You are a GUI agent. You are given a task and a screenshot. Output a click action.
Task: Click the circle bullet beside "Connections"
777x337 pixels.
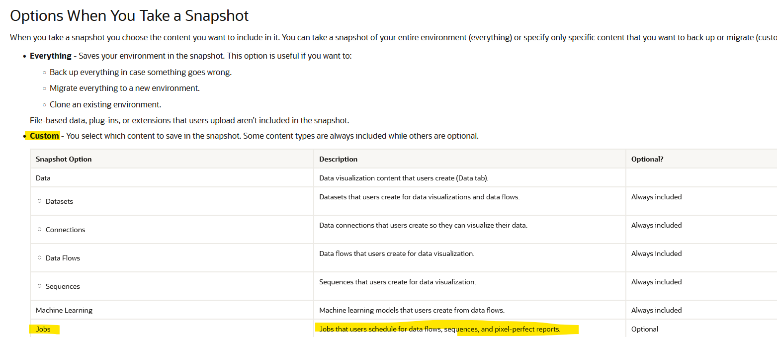tap(40, 230)
